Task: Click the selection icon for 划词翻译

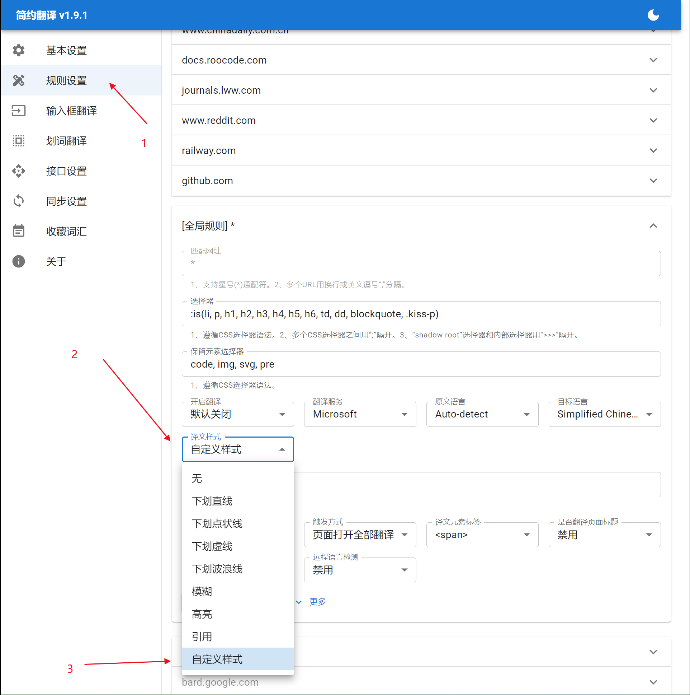Action: (x=19, y=141)
